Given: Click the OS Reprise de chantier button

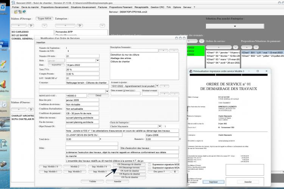Looking at the screenshot, I should 130,174.
